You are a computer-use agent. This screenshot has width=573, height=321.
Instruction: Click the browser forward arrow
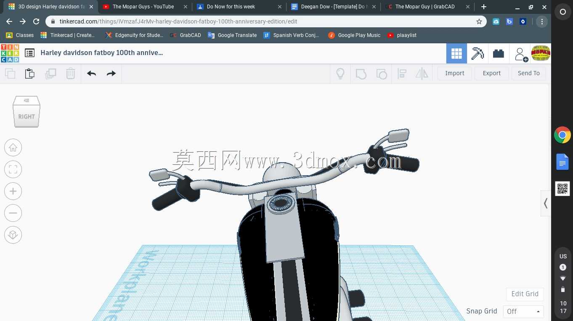coord(23,21)
